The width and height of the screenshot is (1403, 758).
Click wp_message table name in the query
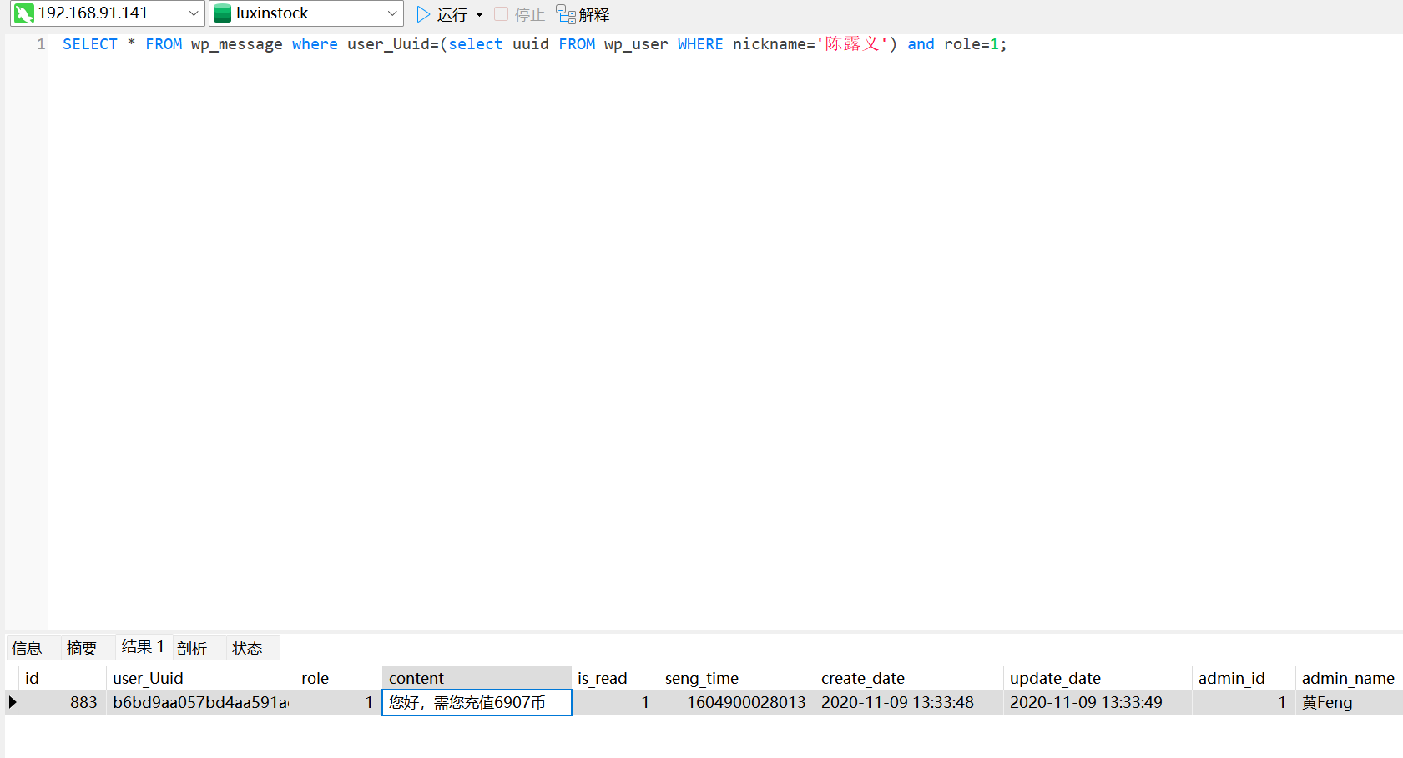[x=236, y=44]
